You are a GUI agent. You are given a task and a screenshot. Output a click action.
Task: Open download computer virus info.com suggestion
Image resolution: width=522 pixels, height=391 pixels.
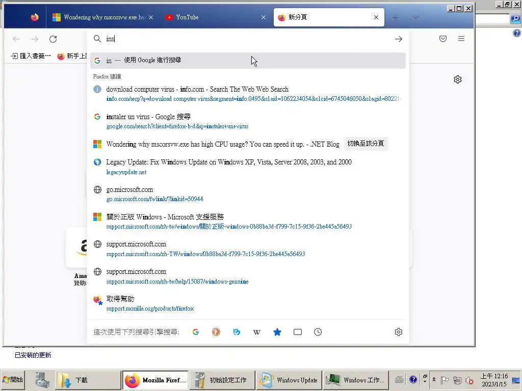(x=248, y=94)
